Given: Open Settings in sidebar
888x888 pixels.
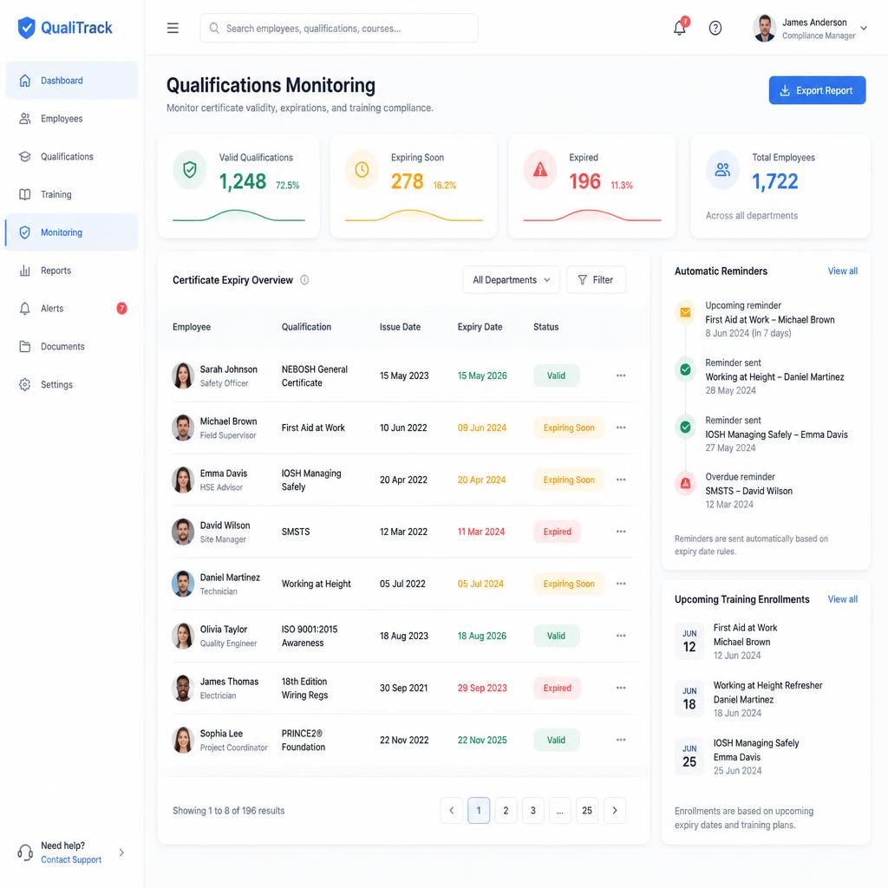Looking at the screenshot, I should 72,384.
